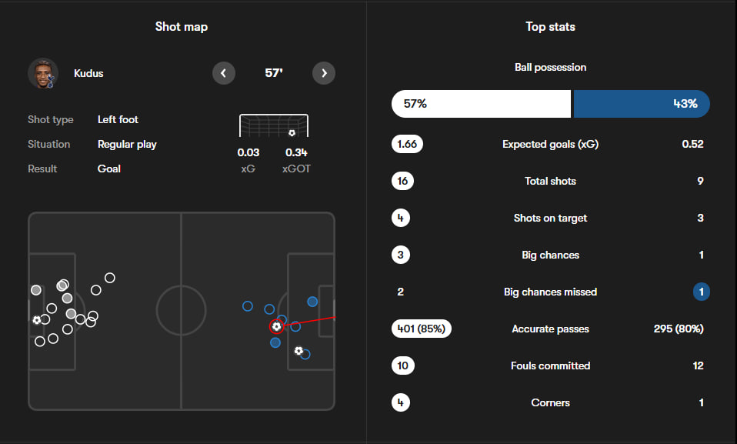Image resolution: width=737 pixels, height=444 pixels.
Task: Select the ball marker in the lower right penalty box
Action: (x=298, y=351)
